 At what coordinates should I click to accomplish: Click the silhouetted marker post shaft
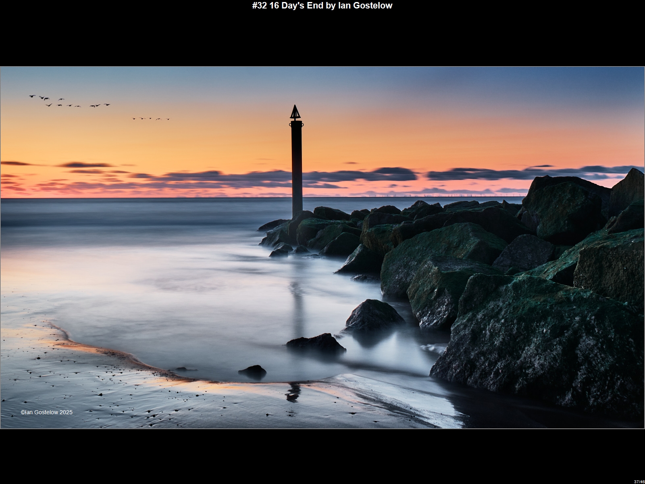(x=297, y=169)
